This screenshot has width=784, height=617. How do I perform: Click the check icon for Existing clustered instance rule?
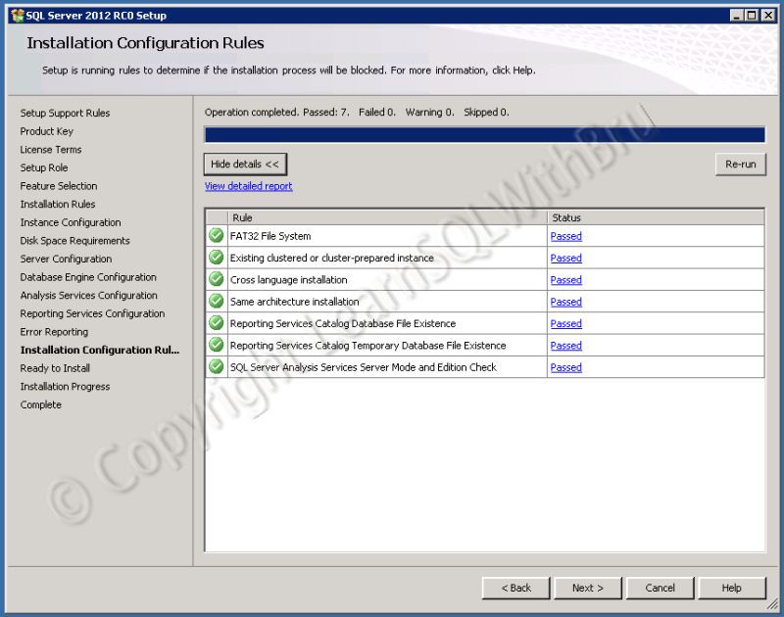216,258
